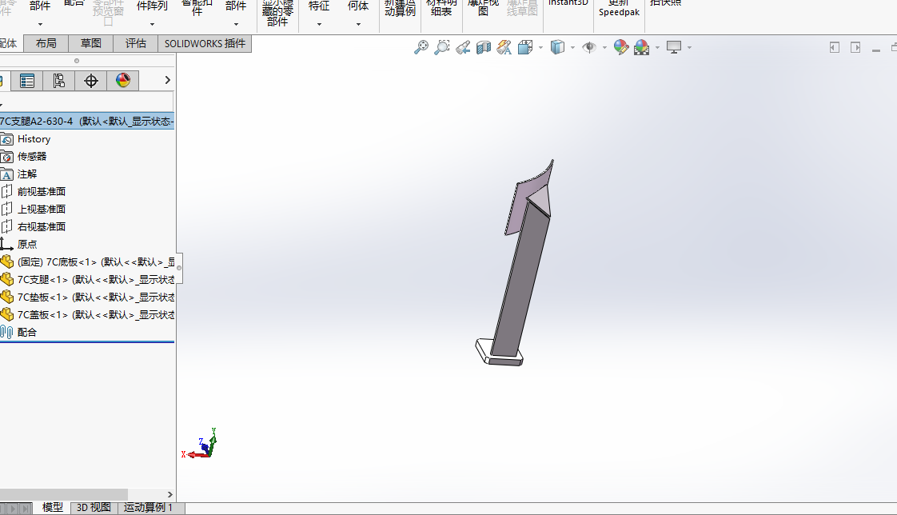897x515 pixels.
Task: Switch to the 模型 bottom tab
Action: point(53,508)
